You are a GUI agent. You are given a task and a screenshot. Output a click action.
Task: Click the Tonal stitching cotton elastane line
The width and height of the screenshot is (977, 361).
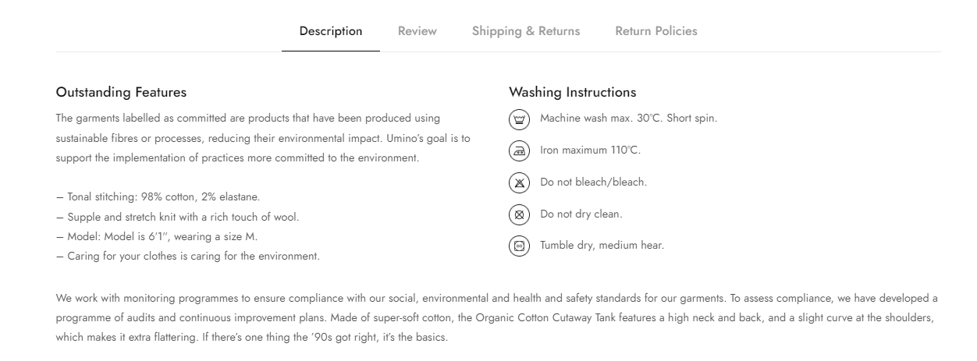[x=158, y=197]
